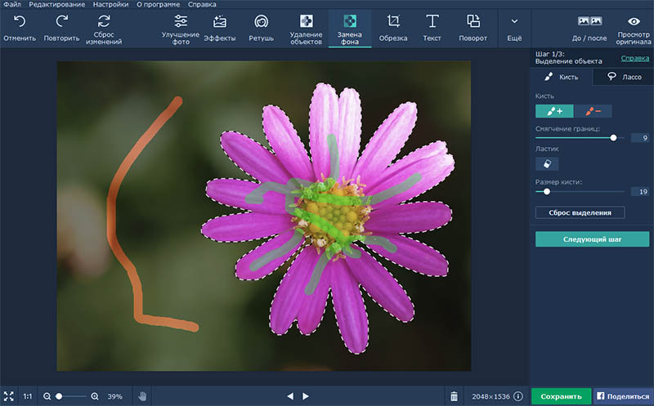Open the Text (Текст) tool

pos(432,22)
